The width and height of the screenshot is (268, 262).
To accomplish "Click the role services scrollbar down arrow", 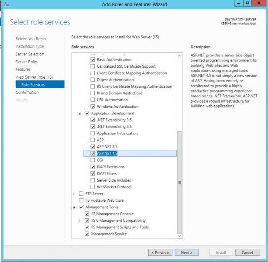I will pyautogui.click(x=179, y=236).
